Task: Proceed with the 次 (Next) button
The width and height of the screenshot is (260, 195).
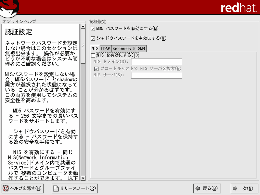Action: click(x=244, y=188)
